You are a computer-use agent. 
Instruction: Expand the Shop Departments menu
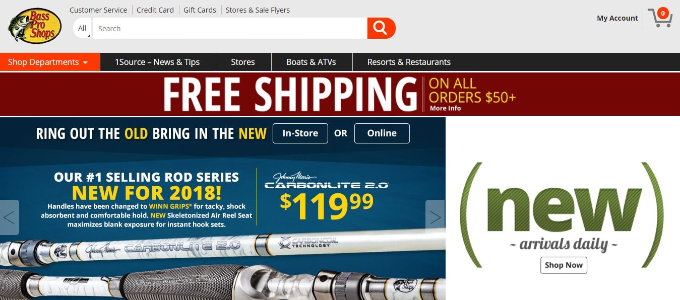tap(50, 62)
